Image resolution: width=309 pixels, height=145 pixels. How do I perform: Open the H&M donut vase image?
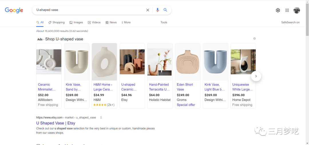[104, 62]
